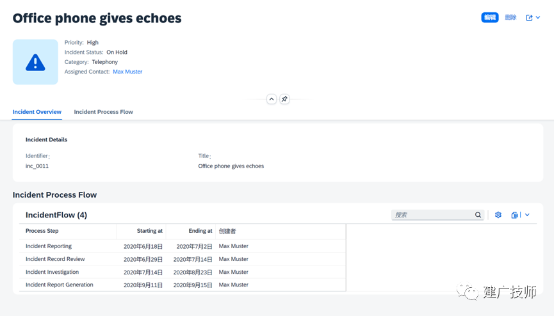Select the Incident Investigation row
Image resolution: width=554 pixels, height=316 pixels.
[x=183, y=273]
